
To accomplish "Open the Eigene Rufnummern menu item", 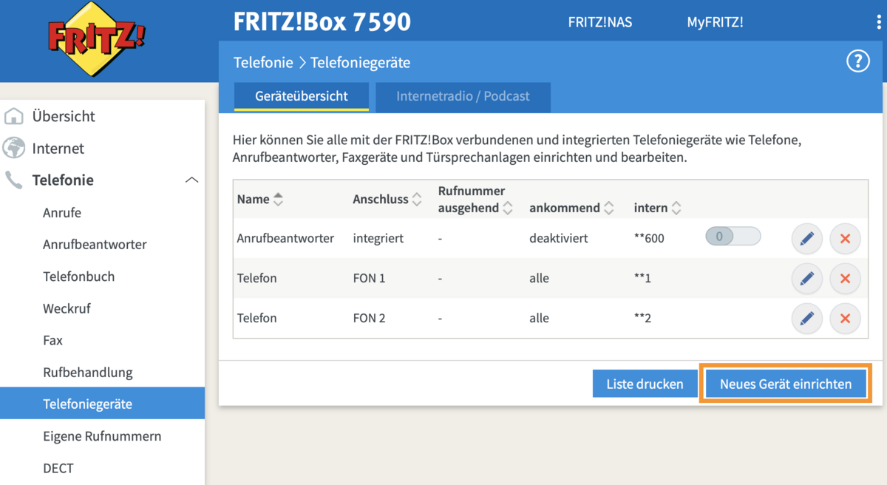I will tap(102, 436).
